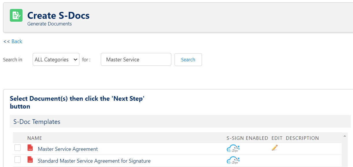Click S-Sign cloud icon for Master Service Agreement

pyautogui.click(x=233, y=148)
